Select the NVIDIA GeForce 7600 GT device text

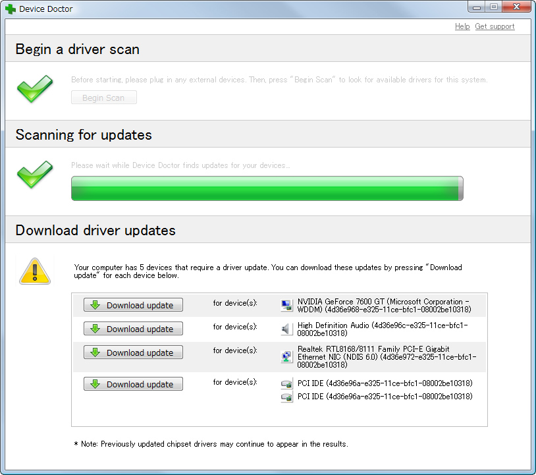[385, 306]
